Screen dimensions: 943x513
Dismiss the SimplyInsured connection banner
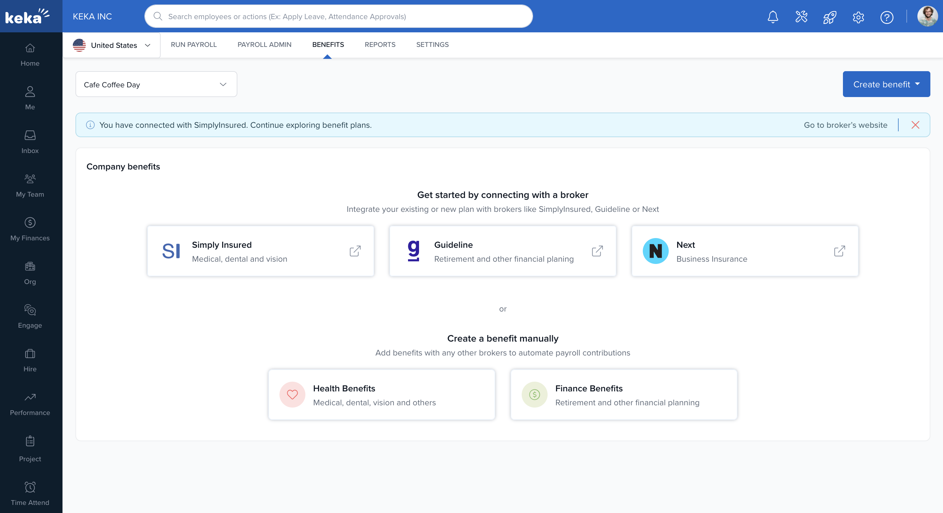point(915,125)
